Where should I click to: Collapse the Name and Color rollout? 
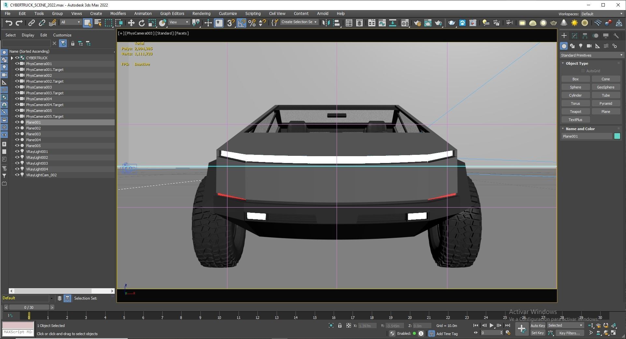pyautogui.click(x=563, y=129)
